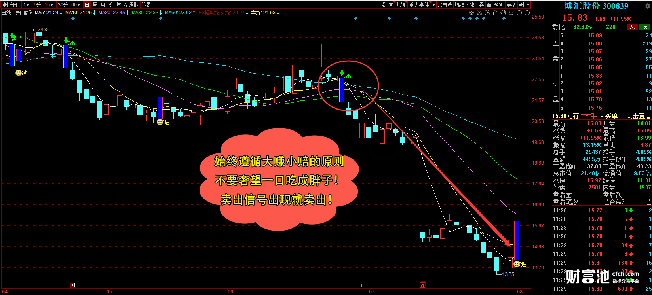Click the MA10: 21.25 indicator label
The height and width of the screenshot is (295, 652).
tap(78, 13)
